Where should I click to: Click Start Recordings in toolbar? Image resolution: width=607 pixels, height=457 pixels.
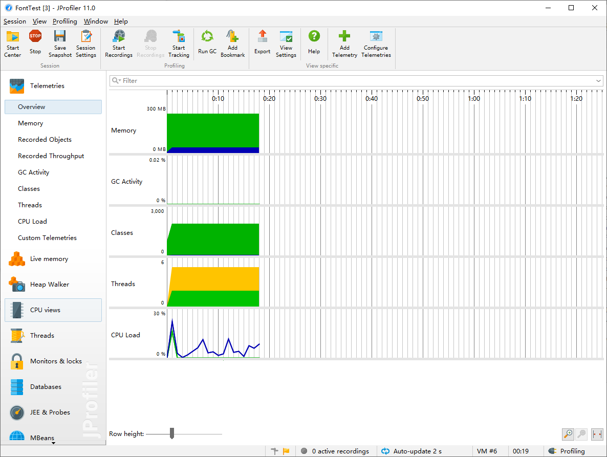[118, 44]
